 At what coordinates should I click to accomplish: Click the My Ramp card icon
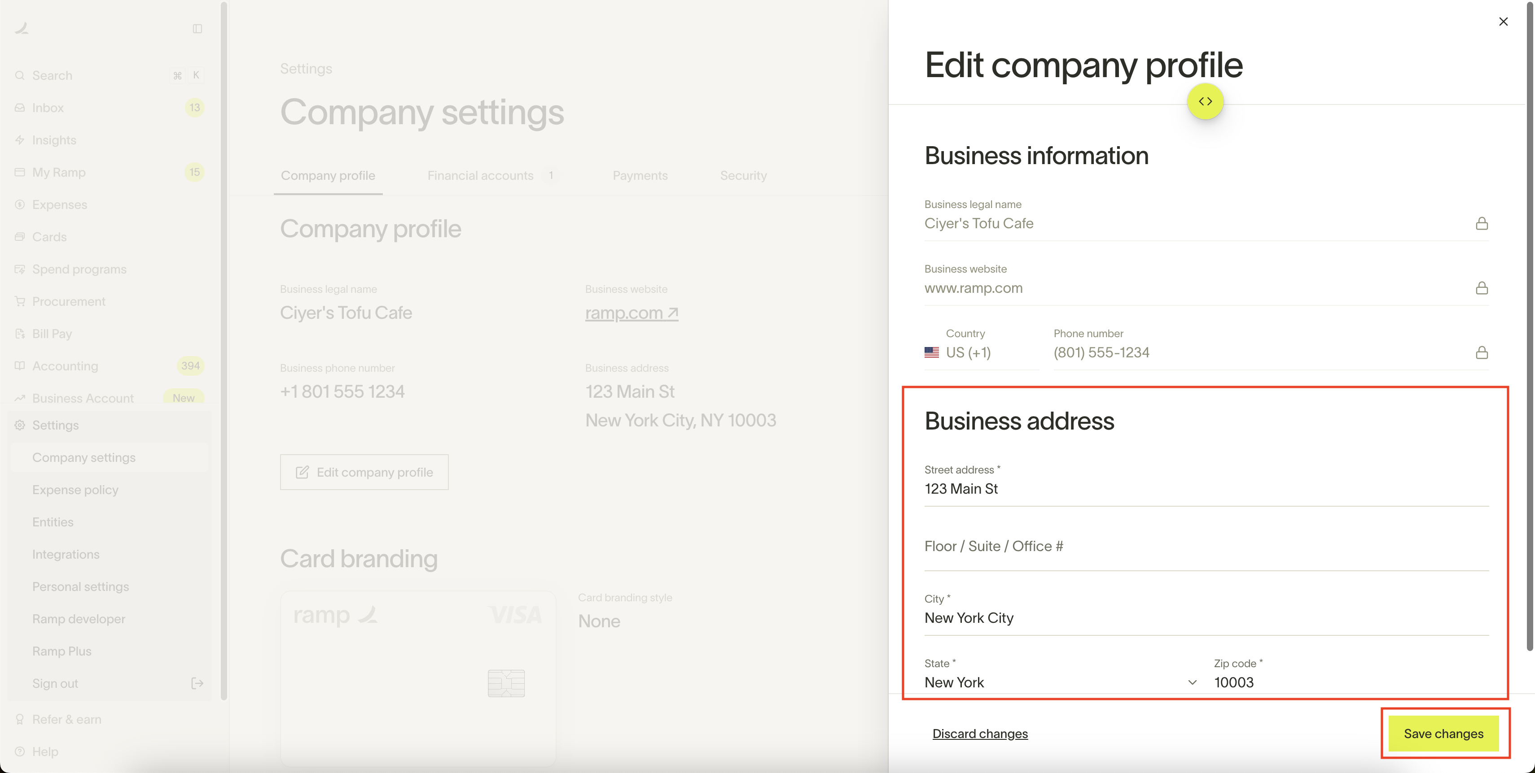20,172
